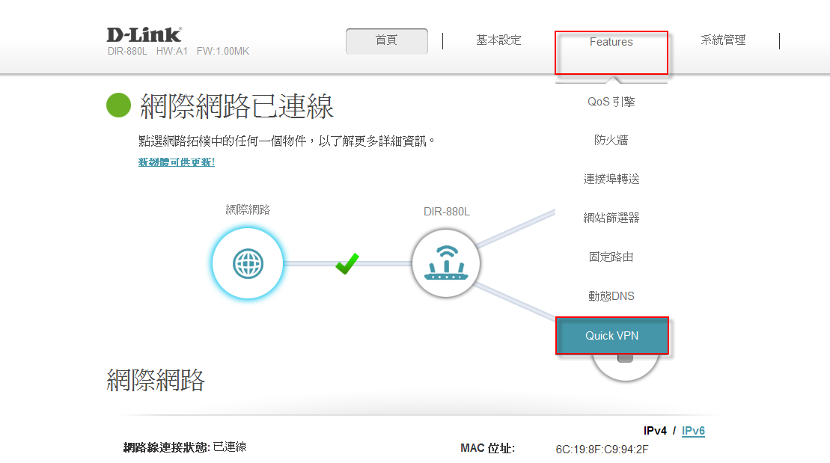
Task: Select 動態DNS menu item
Action: click(611, 296)
